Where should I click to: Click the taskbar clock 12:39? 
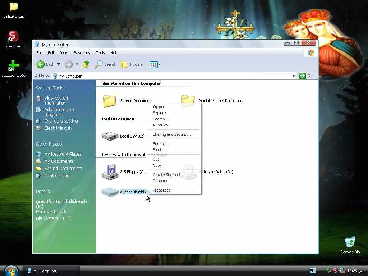(x=355, y=271)
